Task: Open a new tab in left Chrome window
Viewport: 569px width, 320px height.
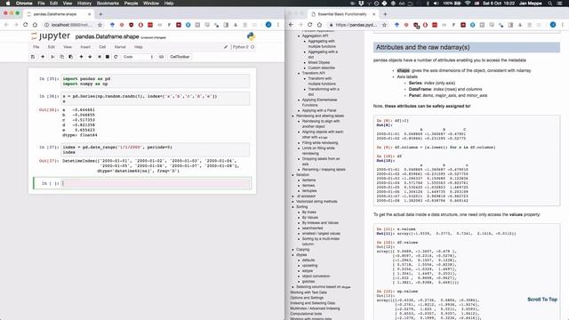Action: point(100,14)
